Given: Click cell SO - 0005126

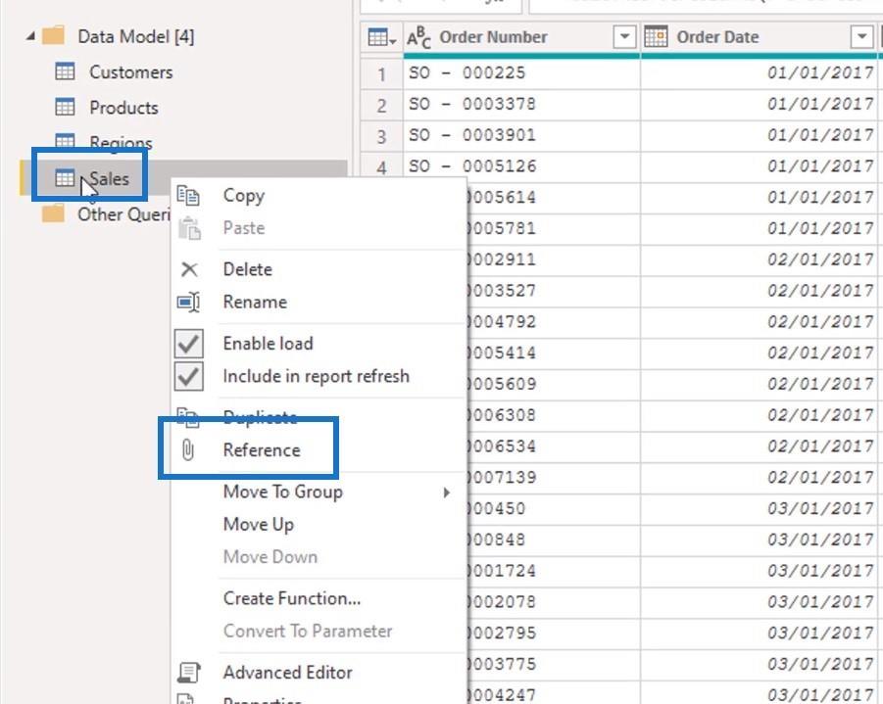Looking at the screenshot, I should pos(521,166).
